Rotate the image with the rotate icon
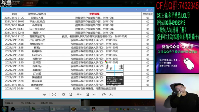This screenshot has width=199, height=112. pyautogui.click(x=104, y=95)
